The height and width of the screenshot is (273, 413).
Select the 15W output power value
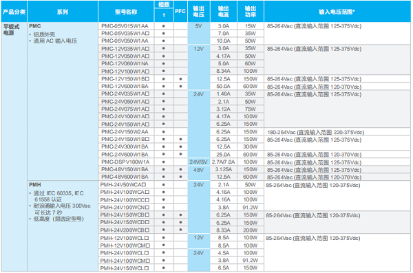pos(251,26)
